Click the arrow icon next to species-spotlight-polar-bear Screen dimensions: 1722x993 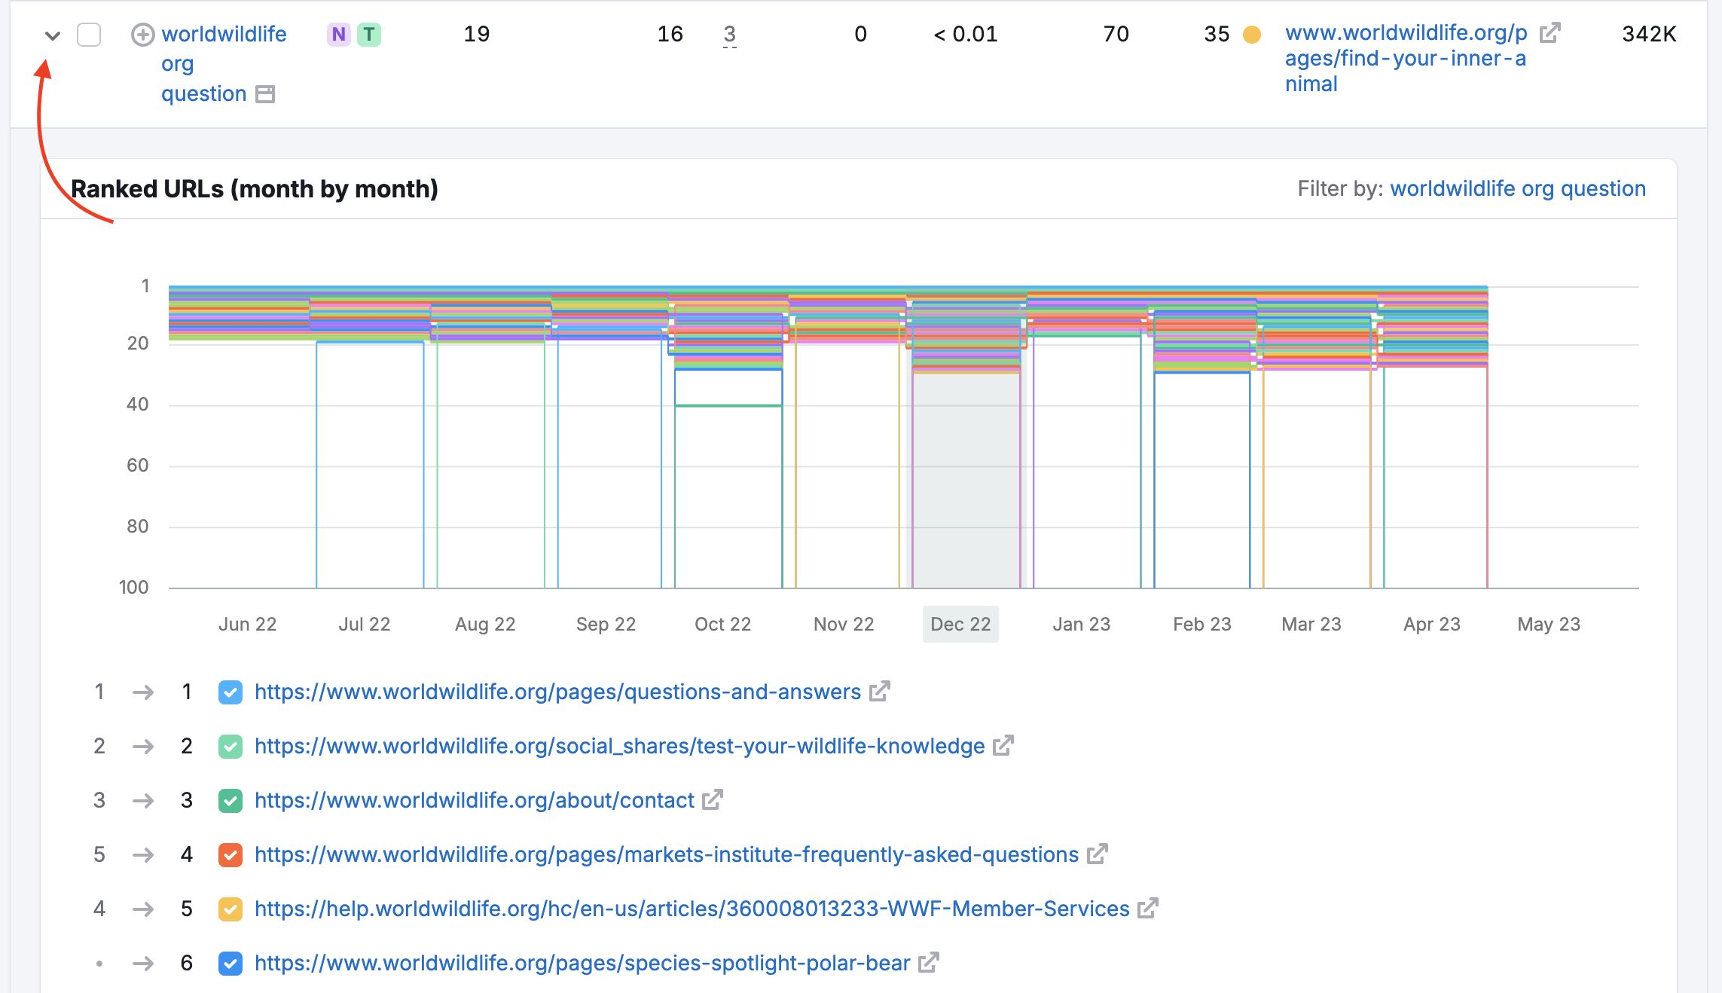pyautogui.click(x=142, y=963)
